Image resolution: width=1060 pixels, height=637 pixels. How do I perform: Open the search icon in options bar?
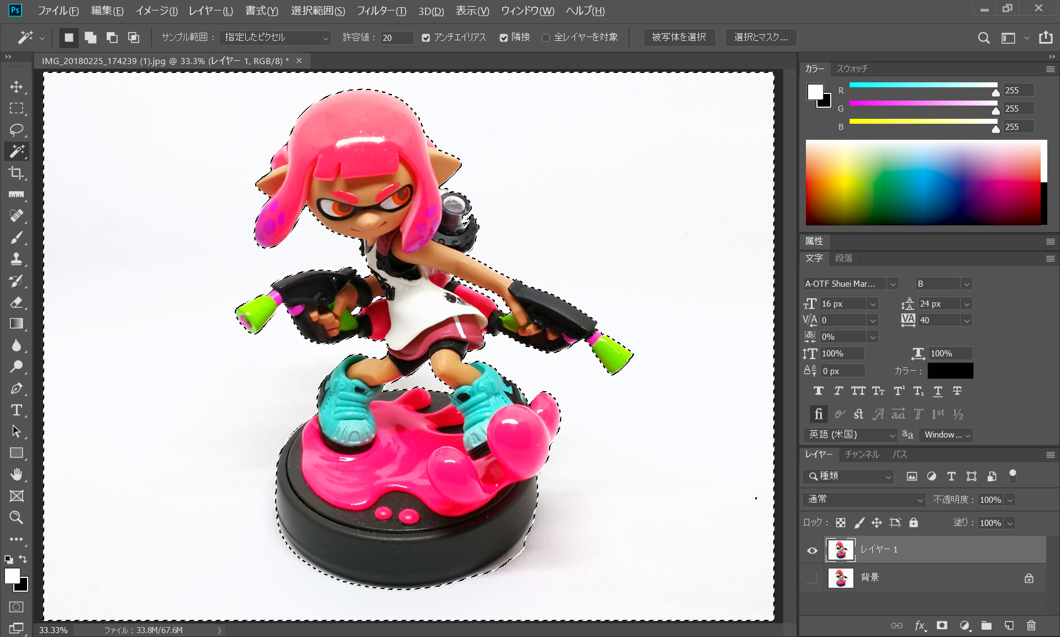coord(984,38)
